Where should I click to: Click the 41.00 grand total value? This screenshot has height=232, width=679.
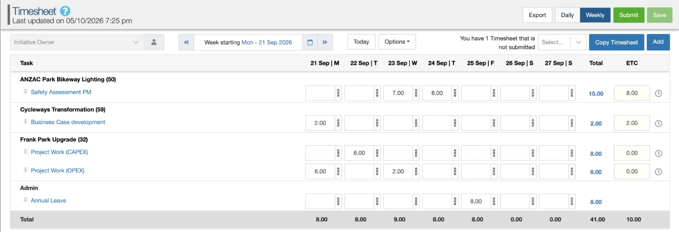598,219
